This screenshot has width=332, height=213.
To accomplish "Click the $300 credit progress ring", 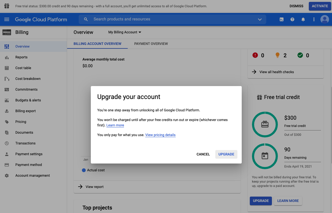I will (265, 124).
